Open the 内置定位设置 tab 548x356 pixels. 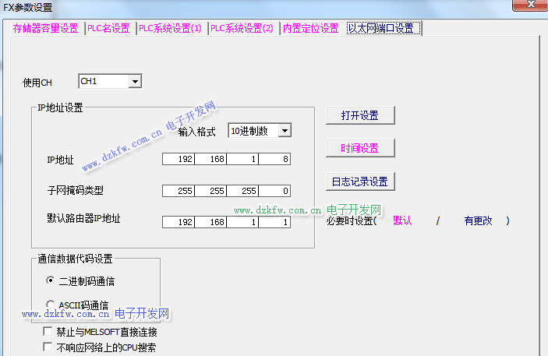pos(311,28)
